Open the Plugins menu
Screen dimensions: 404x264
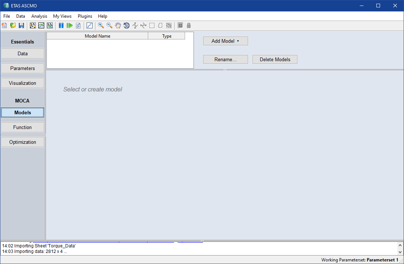(x=85, y=16)
